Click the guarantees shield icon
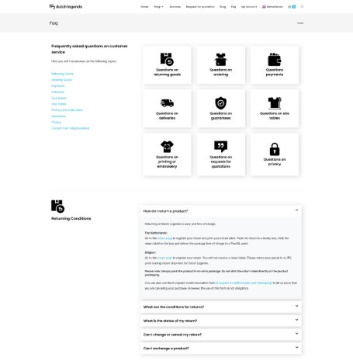 click(x=220, y=103)
